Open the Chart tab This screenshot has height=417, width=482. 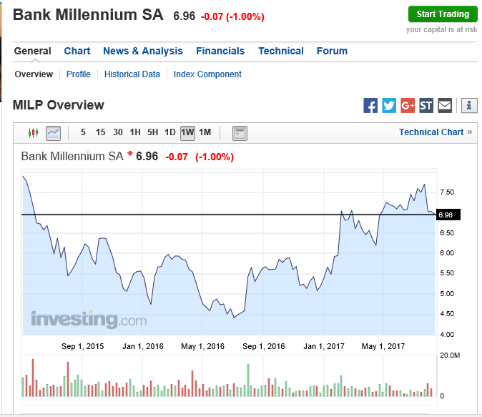click(77, 51)
